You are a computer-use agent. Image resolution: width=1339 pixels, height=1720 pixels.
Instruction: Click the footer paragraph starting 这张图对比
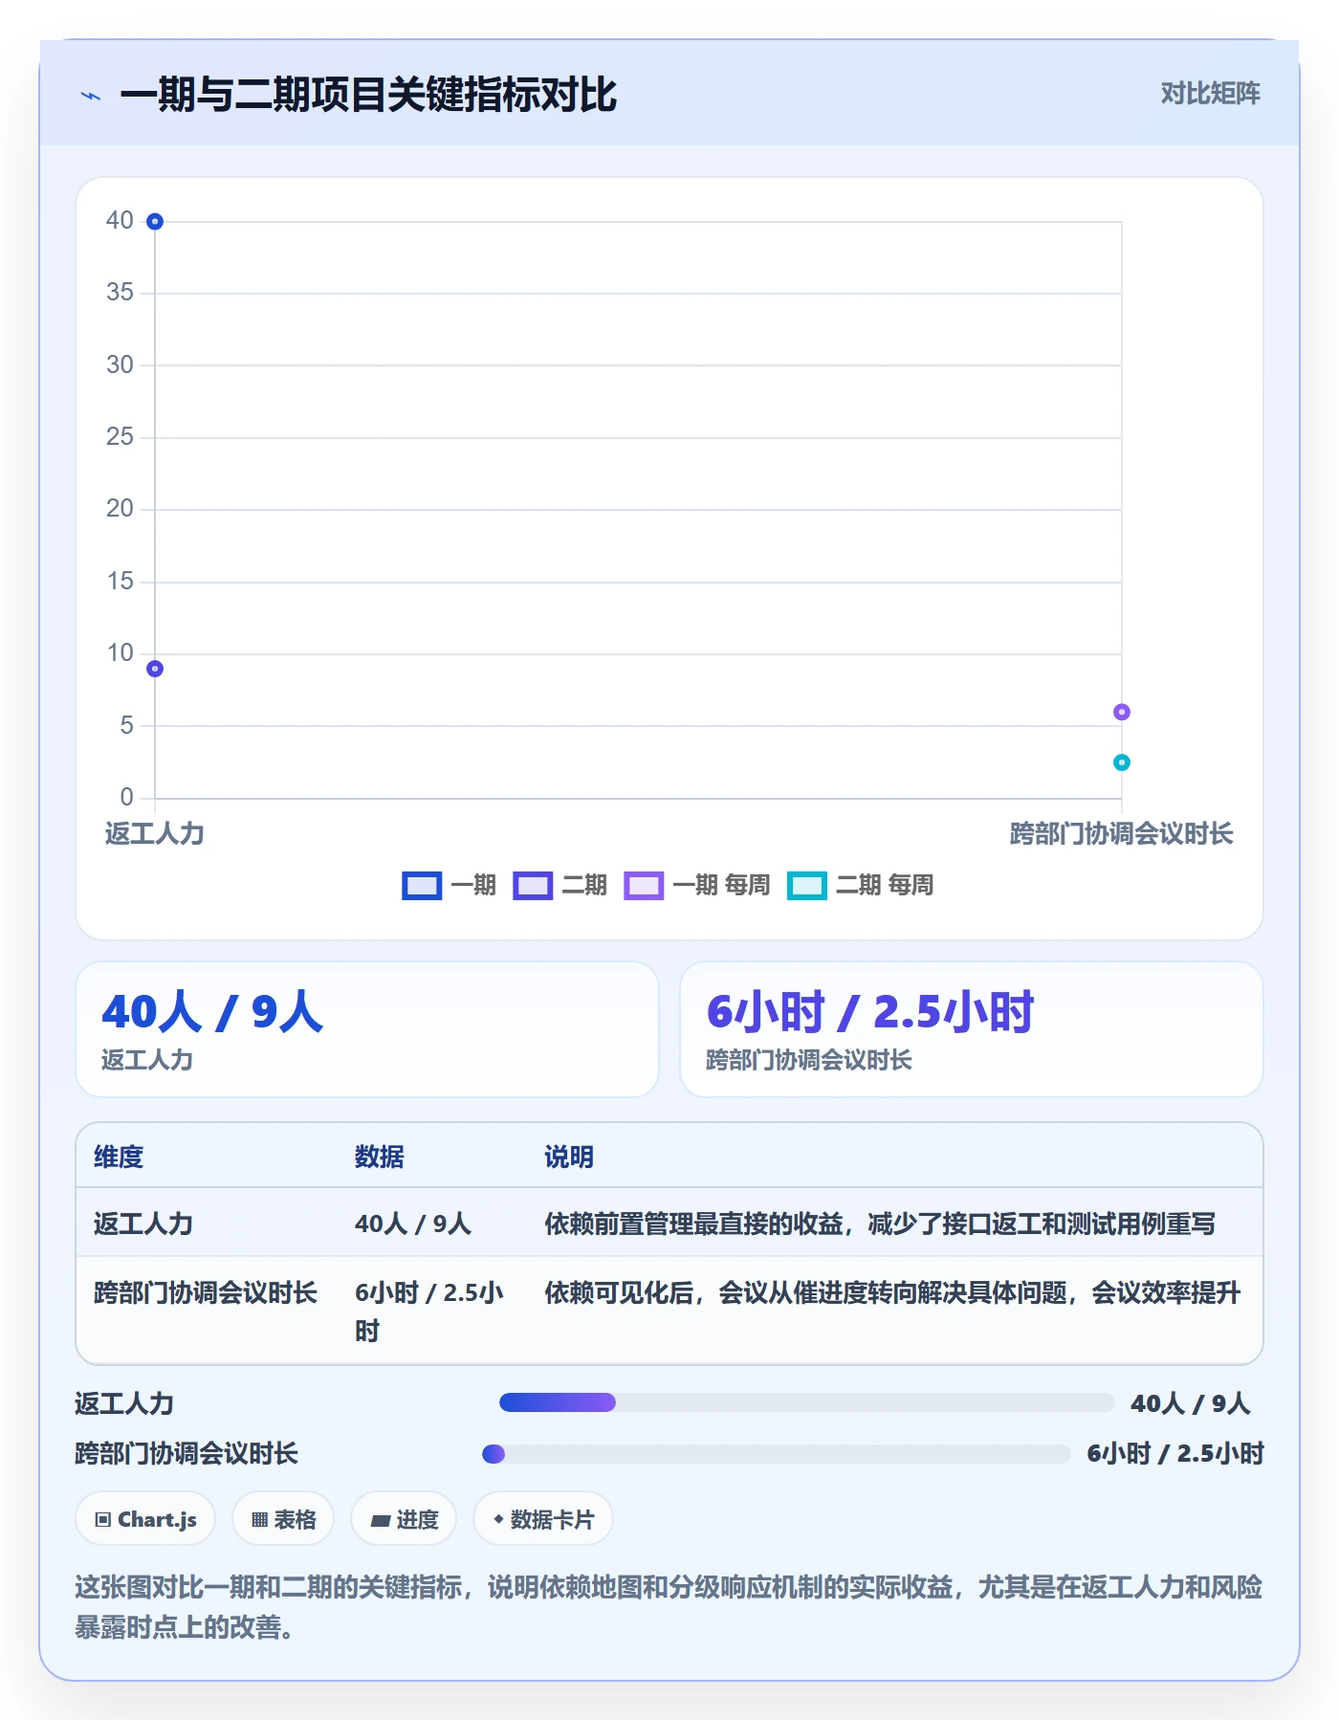pos(669,1607)
